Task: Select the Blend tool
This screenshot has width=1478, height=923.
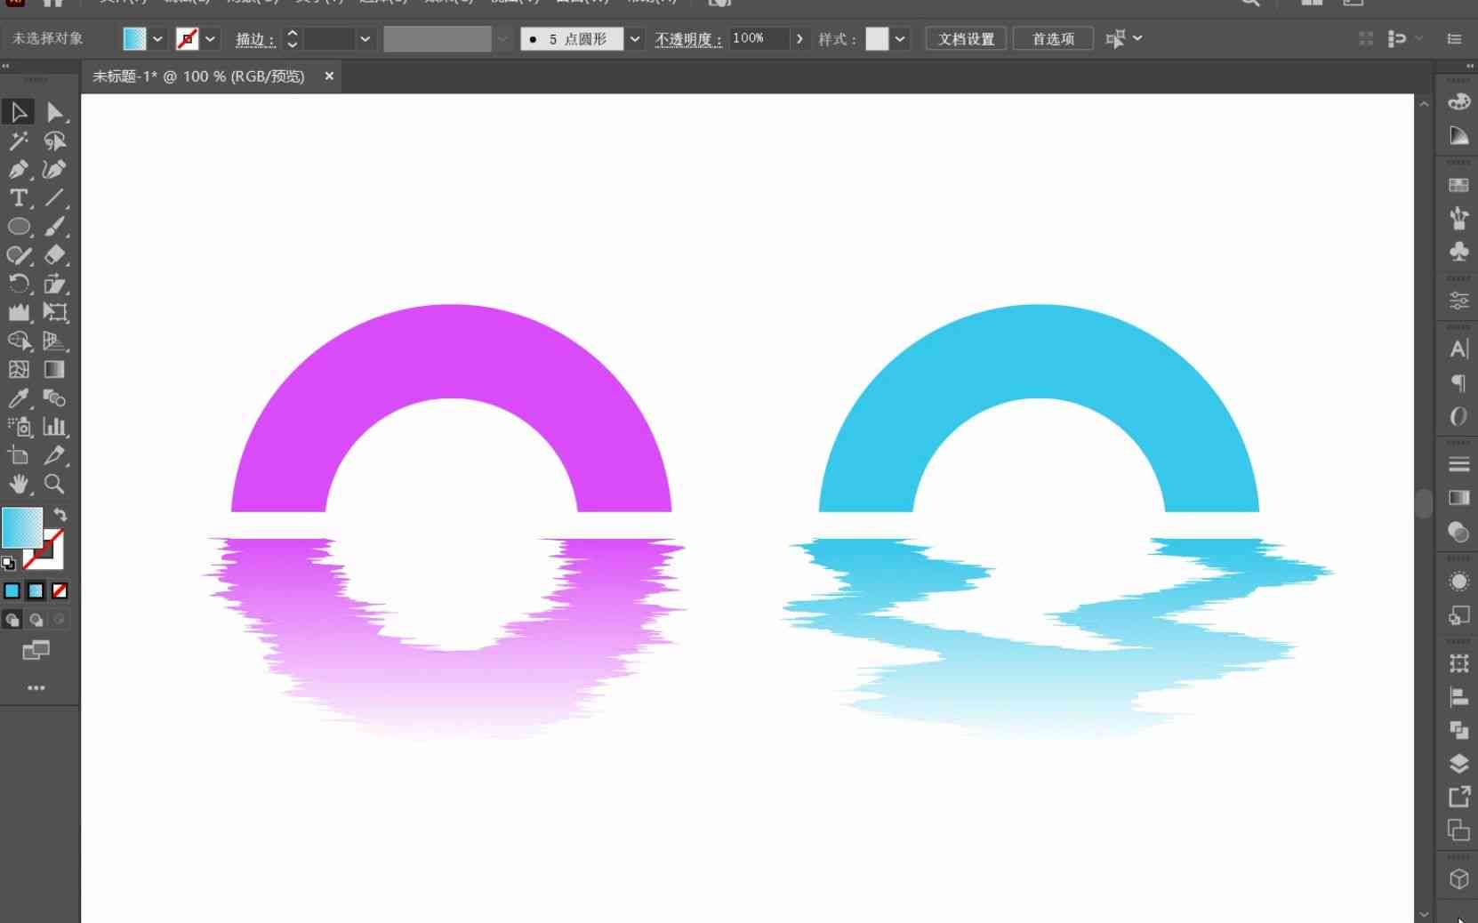Action: tap(55, 397)
